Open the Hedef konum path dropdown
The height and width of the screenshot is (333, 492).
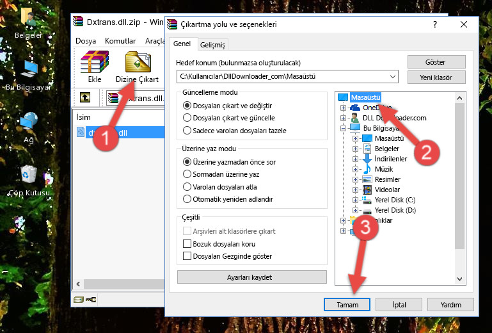pyautogui.click(x=393, y=77)
